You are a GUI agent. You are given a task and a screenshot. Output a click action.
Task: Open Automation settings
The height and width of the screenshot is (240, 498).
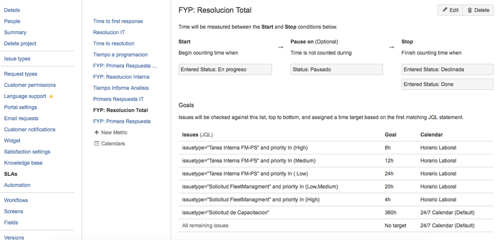click(17, 185)
